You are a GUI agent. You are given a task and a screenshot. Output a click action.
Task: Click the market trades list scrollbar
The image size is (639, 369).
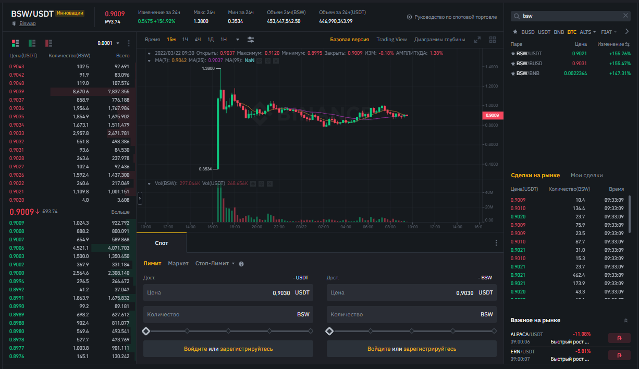[629, 214]
